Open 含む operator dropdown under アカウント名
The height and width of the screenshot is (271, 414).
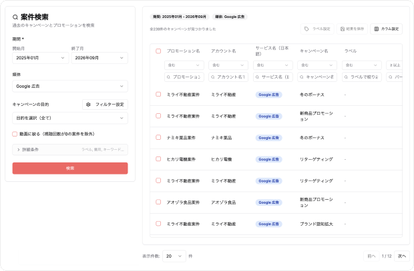[228, 65]
